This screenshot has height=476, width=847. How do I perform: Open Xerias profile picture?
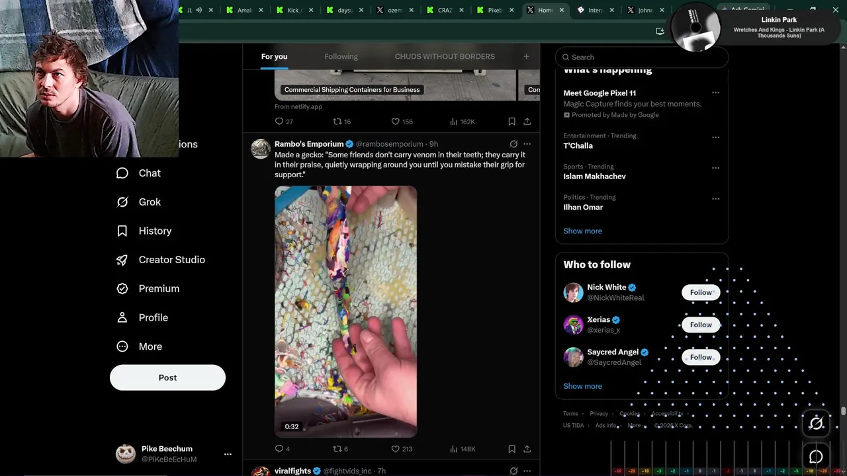point(573,325)
